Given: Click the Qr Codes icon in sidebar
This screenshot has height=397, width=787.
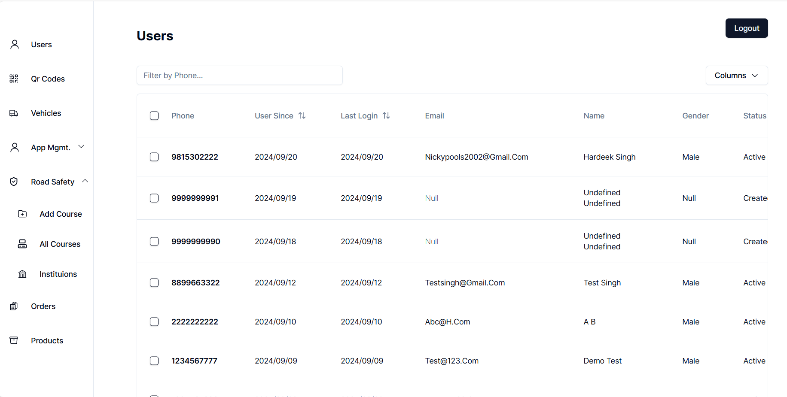Looking at the screenshot, I should [14, 79].
